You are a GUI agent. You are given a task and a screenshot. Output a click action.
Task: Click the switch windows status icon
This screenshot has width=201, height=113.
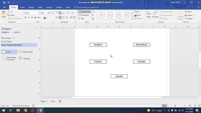pyautogui.click(x=199, y=106)
